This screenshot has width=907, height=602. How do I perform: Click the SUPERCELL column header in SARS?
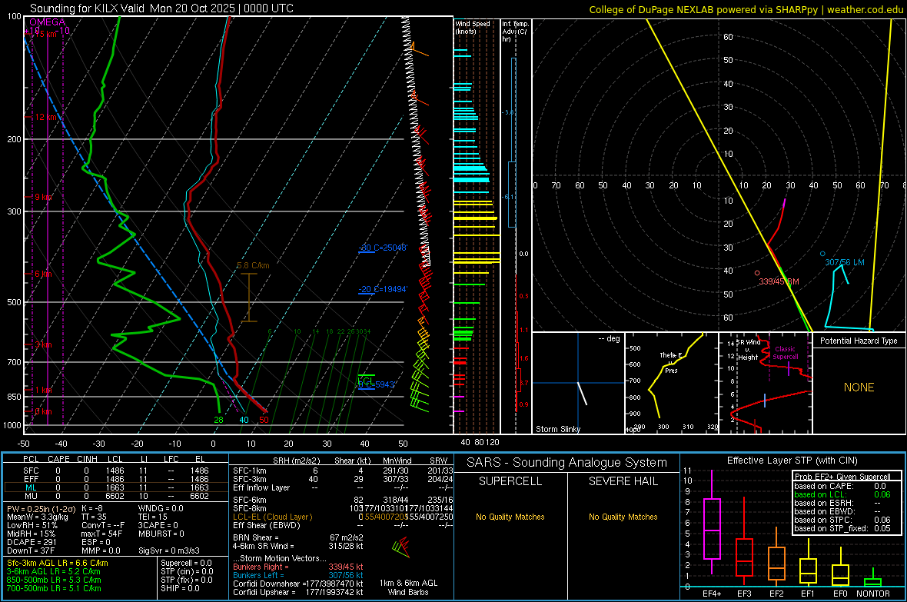coord(510,481)
